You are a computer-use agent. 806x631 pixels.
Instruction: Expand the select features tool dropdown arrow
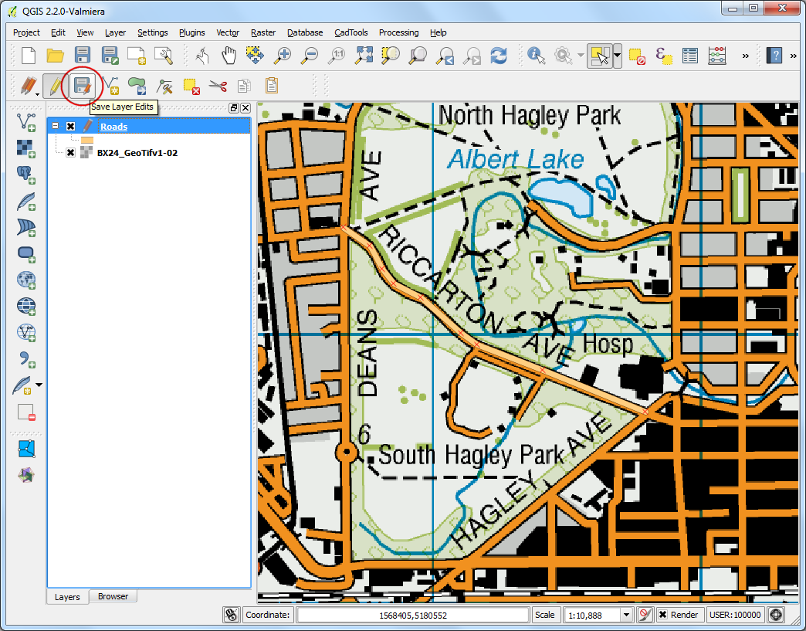point(618,56)
